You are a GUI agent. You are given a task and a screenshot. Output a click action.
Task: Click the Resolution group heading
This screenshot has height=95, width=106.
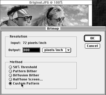point(18,37)
